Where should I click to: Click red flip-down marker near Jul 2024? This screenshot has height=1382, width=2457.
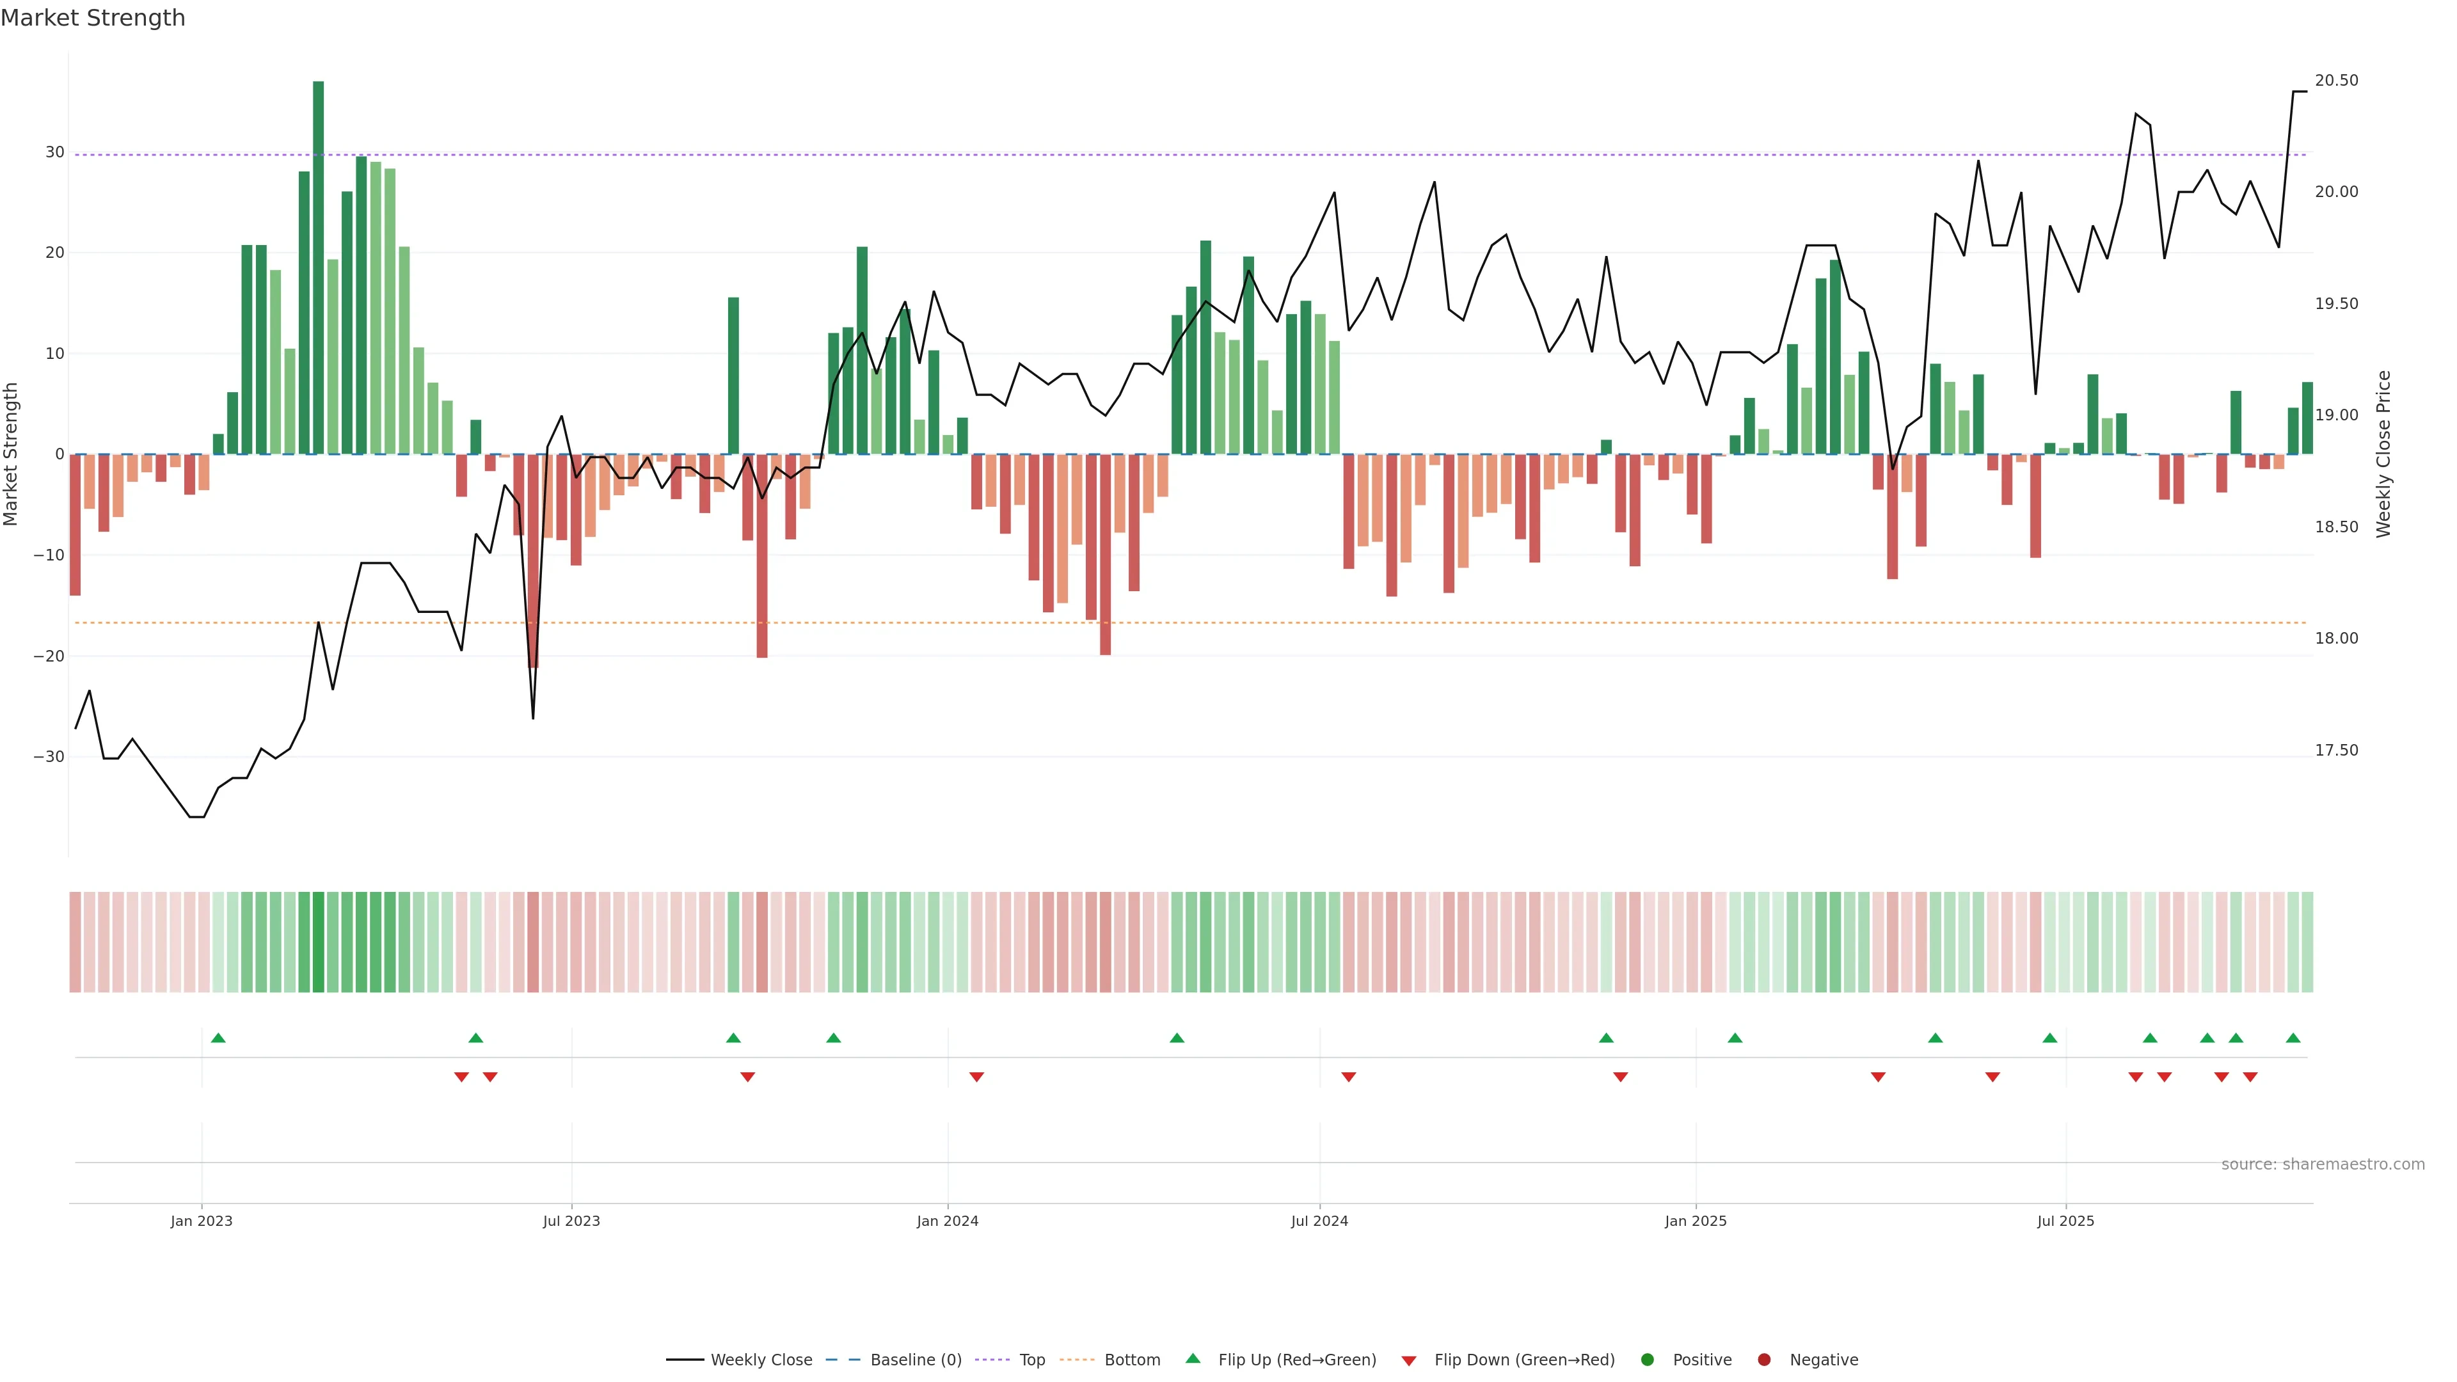tap(1349, 1077)
